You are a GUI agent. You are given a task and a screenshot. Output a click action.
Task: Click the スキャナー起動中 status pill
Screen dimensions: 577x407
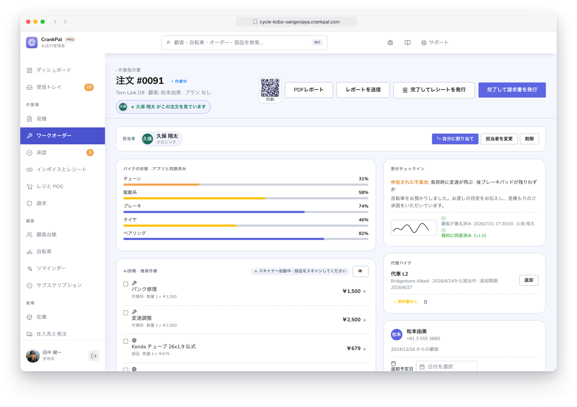[300, 271]
